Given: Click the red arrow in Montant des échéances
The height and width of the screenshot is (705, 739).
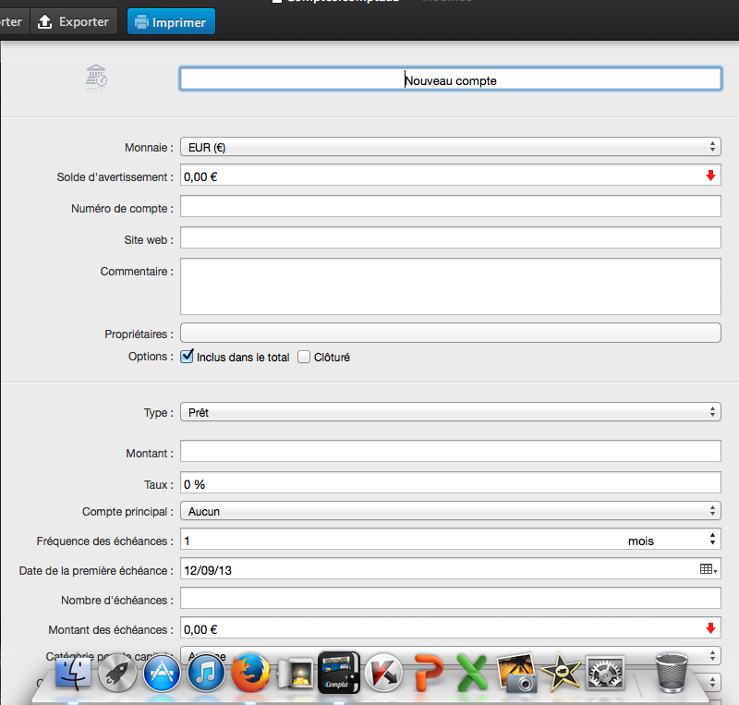Looking at the screenshot, I should click(x=710, y=629).
